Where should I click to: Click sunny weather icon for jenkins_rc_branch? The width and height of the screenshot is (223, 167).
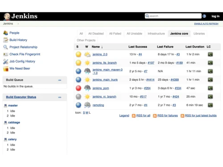pyautogui.click(x=87, y=97)
